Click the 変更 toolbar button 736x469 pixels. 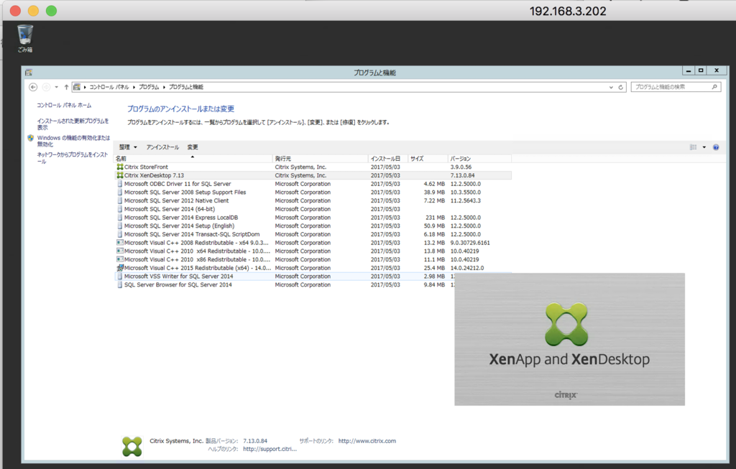[x=193, y=147]
